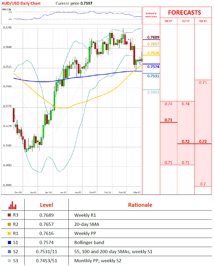
Task: Click support level 0.7453 on the chart sidebar
Action: pyautogui.click(x=153, y=92)
